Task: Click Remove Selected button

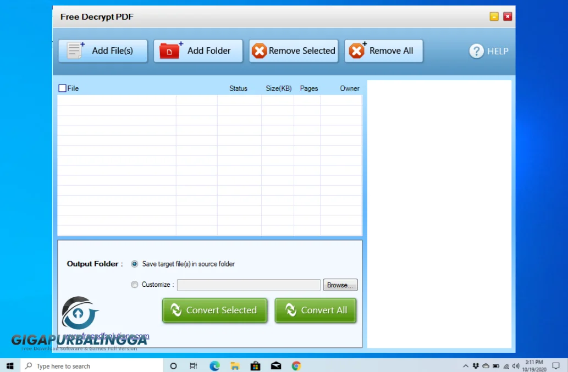Action: [x=294, y=51]
